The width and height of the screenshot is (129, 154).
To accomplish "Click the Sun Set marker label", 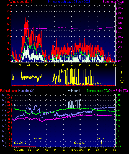I will point(101,138).
